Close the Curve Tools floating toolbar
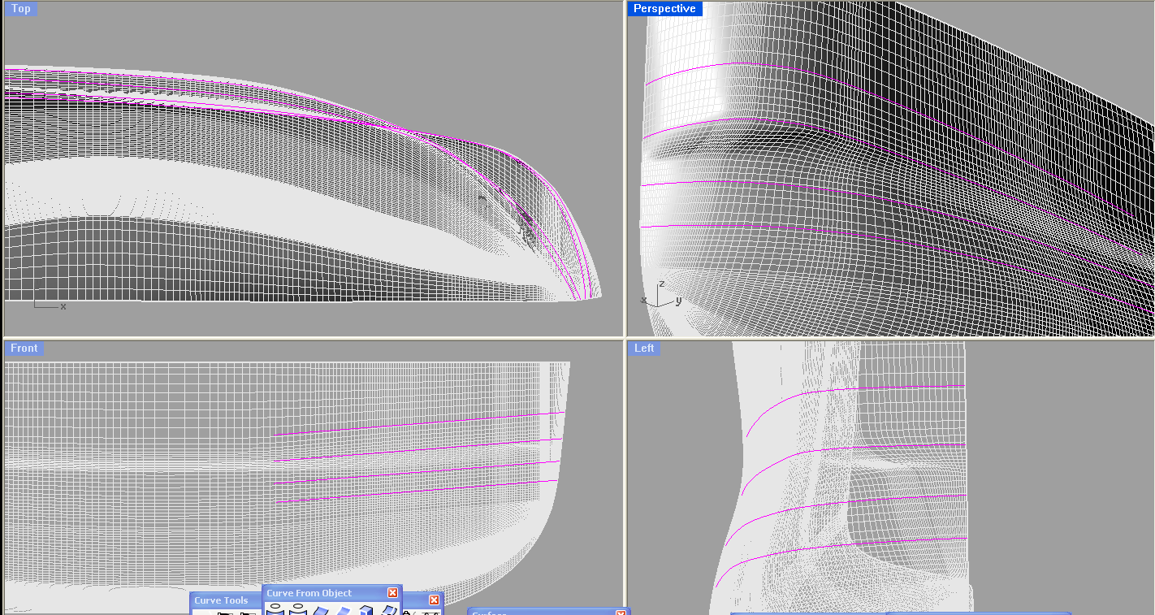This screenshot has height=615, width=1155. 434,600
